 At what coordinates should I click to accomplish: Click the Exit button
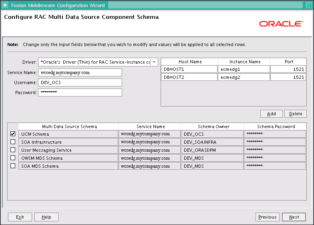[x=20, y=217]
